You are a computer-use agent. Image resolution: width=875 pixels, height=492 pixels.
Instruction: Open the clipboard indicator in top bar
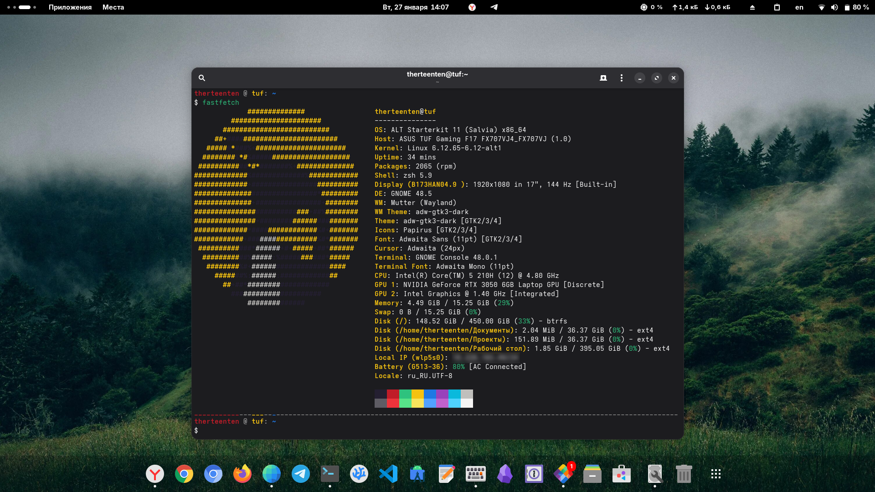[777, 7]
